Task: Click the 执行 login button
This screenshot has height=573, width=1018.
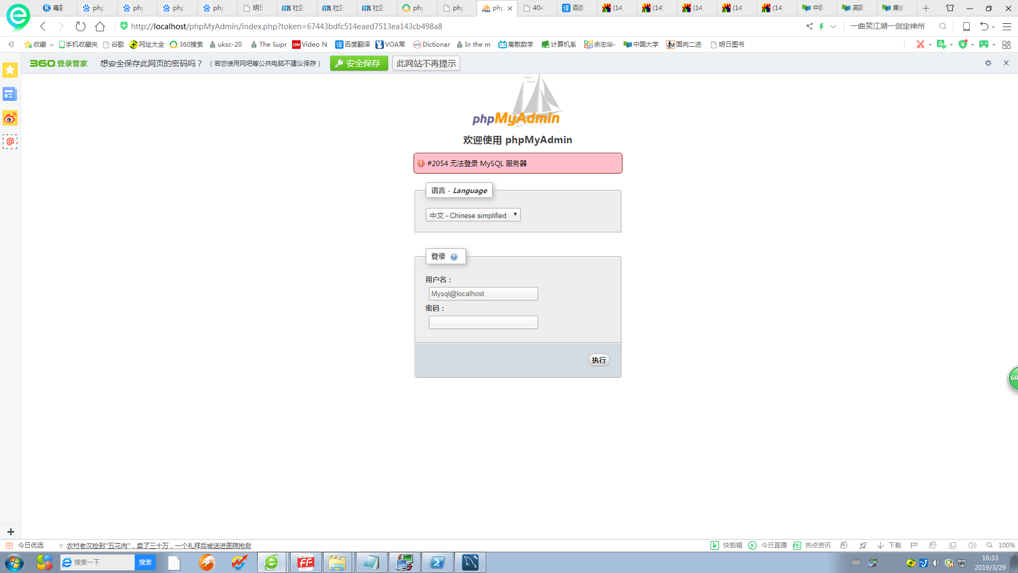Action: (x=599, y=360)
